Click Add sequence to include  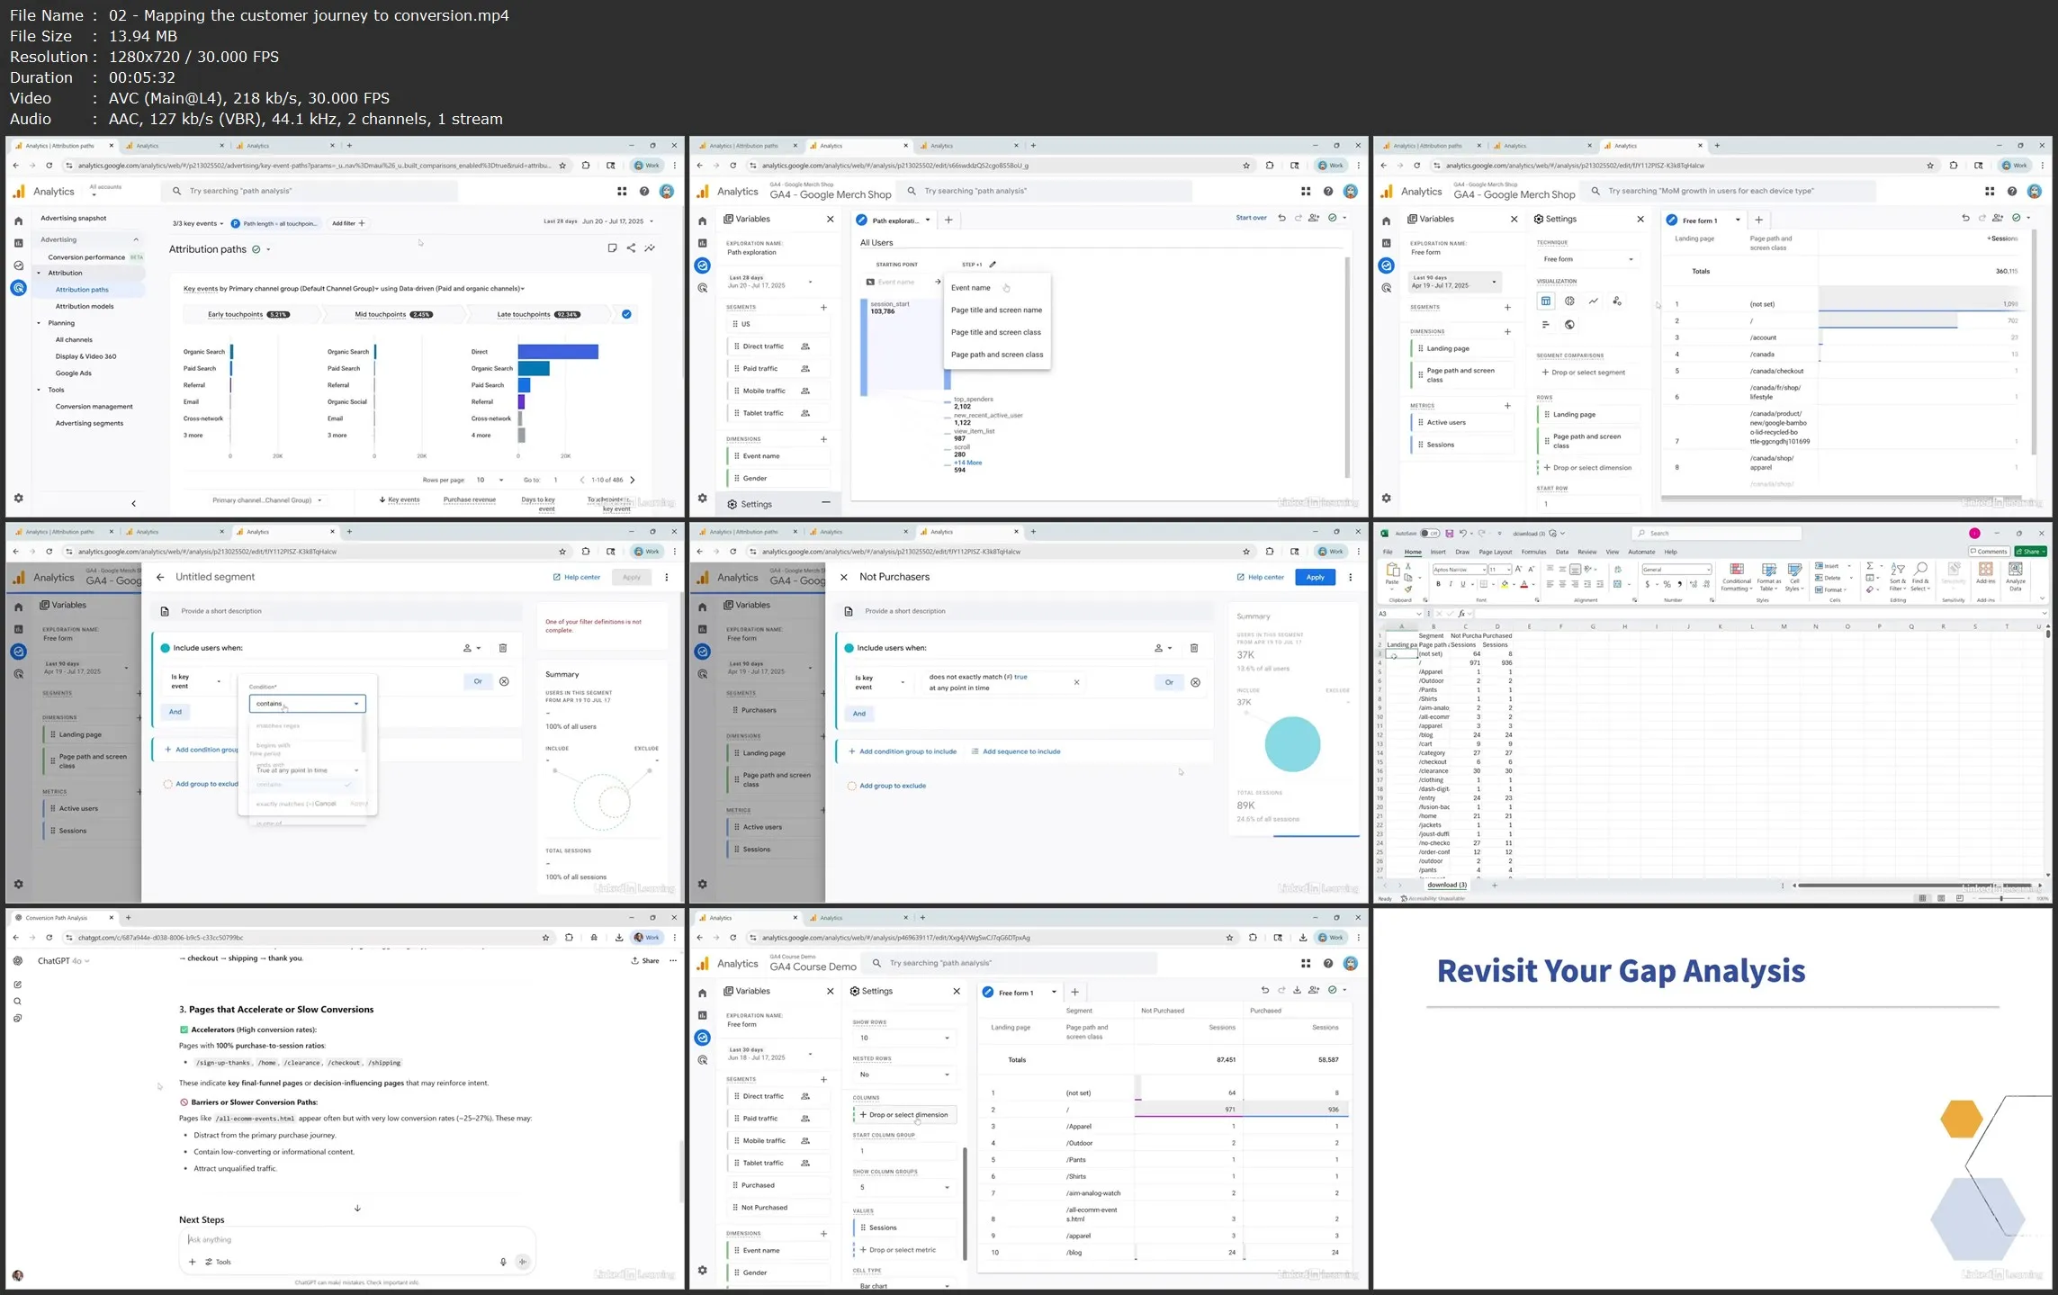(x=1015, y=751)
